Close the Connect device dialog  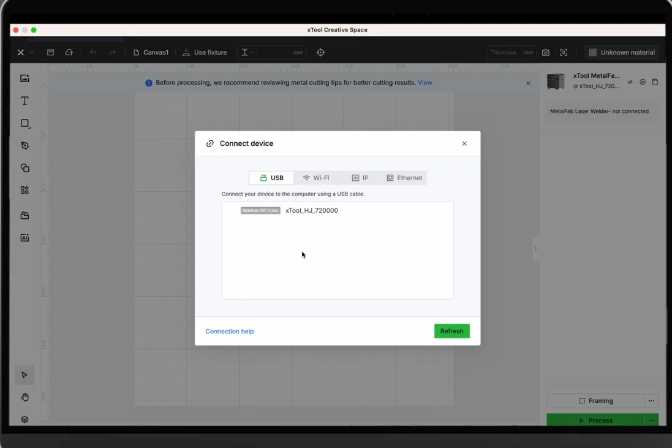(464, 143)
